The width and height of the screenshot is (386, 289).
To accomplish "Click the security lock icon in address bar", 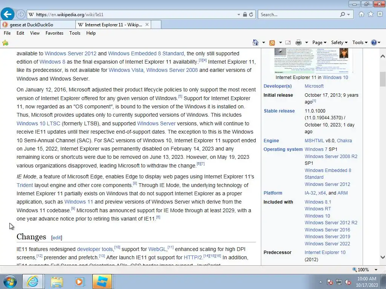I will pyautogui.click(x=245, y=15).
